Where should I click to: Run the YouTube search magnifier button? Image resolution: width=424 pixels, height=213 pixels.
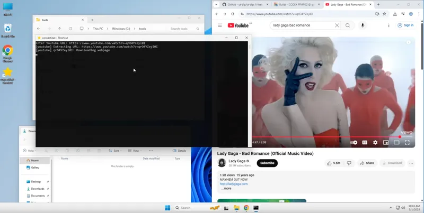coord(348,25)
